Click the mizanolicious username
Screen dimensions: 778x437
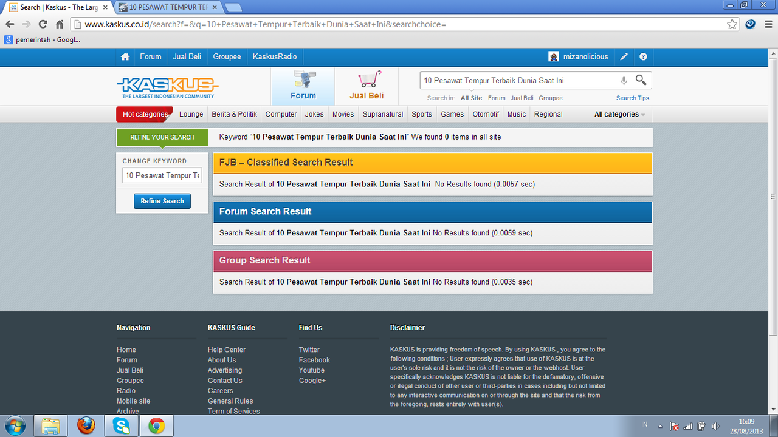(x=585, y=56)
